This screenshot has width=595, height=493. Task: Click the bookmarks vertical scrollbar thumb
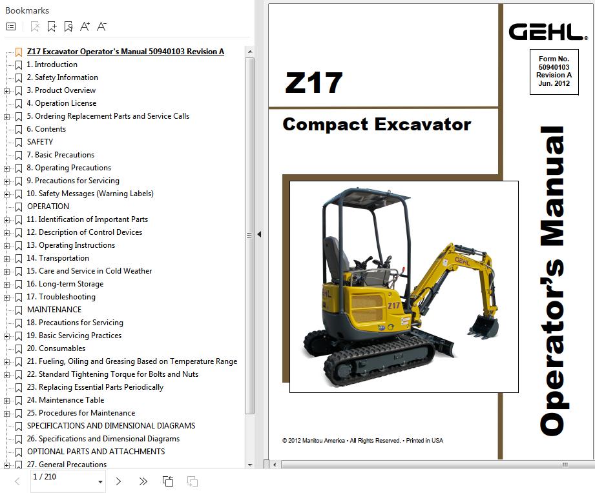click(x=249, y=236)
